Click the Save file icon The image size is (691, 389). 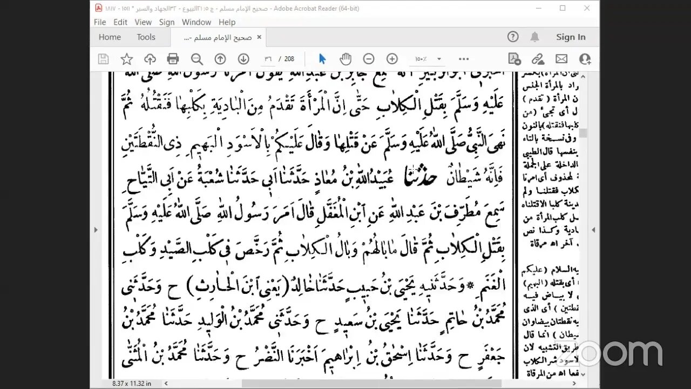point(103,59)
